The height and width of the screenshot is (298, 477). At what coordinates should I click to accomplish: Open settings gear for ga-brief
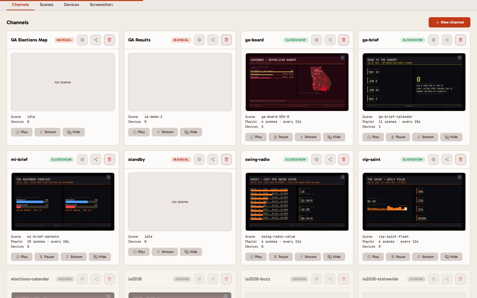tap(434, 40)
